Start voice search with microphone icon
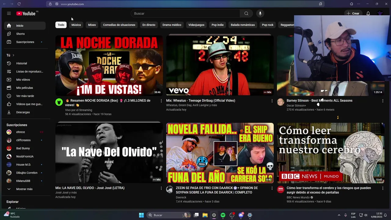Screen dimensions: 391x220 260,13
